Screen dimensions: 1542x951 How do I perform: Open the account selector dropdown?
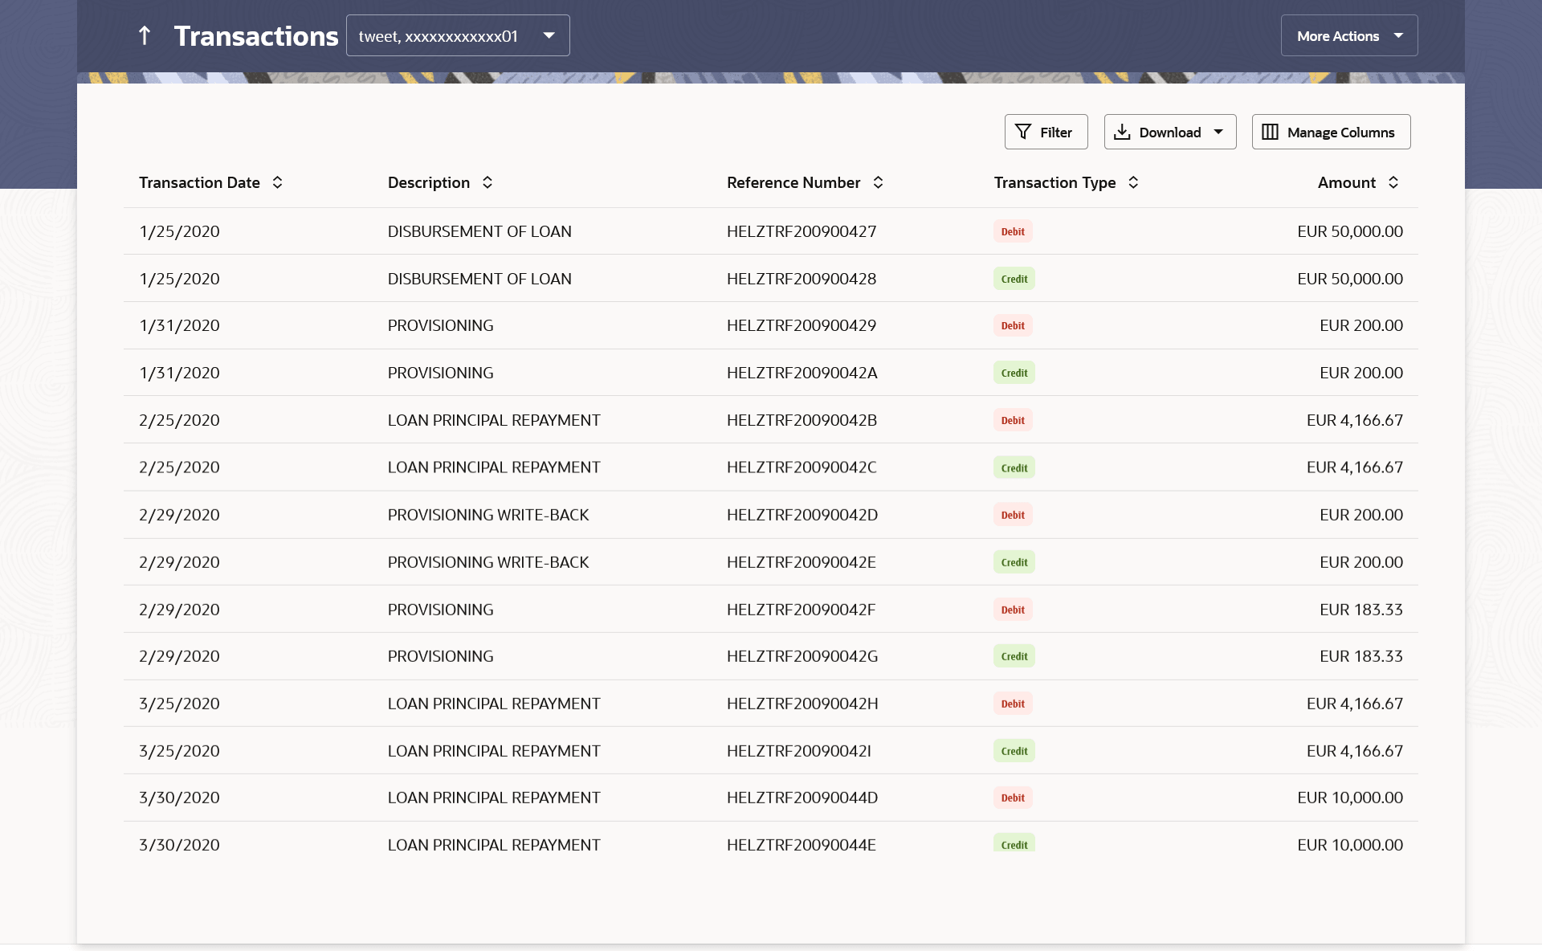click(x=458, y=35)
